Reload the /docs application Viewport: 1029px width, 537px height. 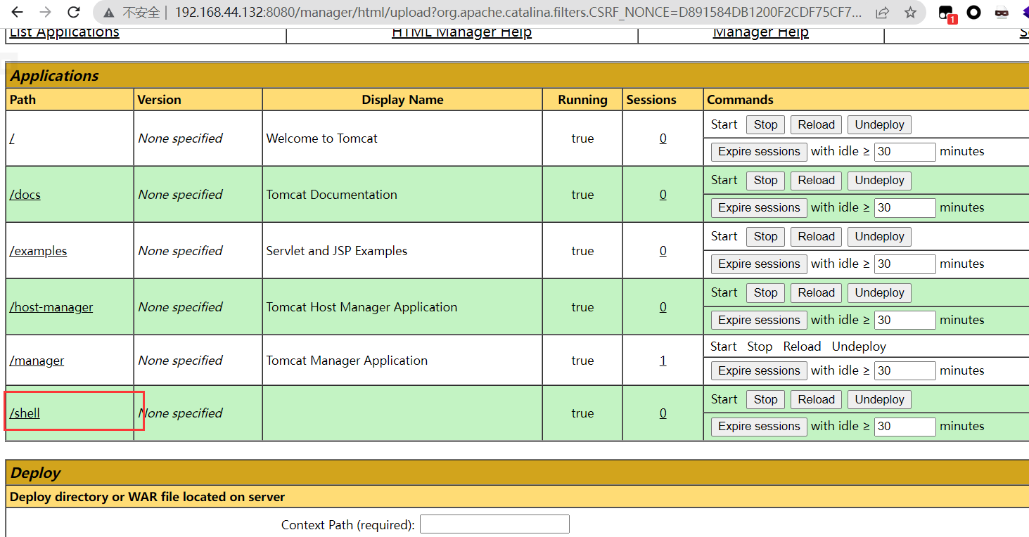click(x=816, y=180)
